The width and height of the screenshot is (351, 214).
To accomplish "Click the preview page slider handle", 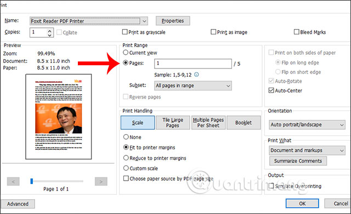I will tap(32, 181).
